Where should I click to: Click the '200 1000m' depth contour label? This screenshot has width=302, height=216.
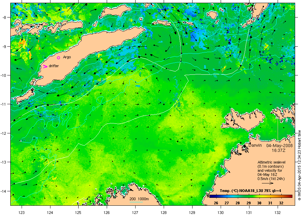(139, 199)
